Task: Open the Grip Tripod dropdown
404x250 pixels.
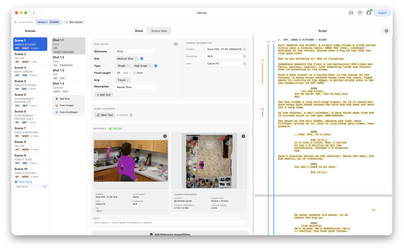Action: [123, 80]
